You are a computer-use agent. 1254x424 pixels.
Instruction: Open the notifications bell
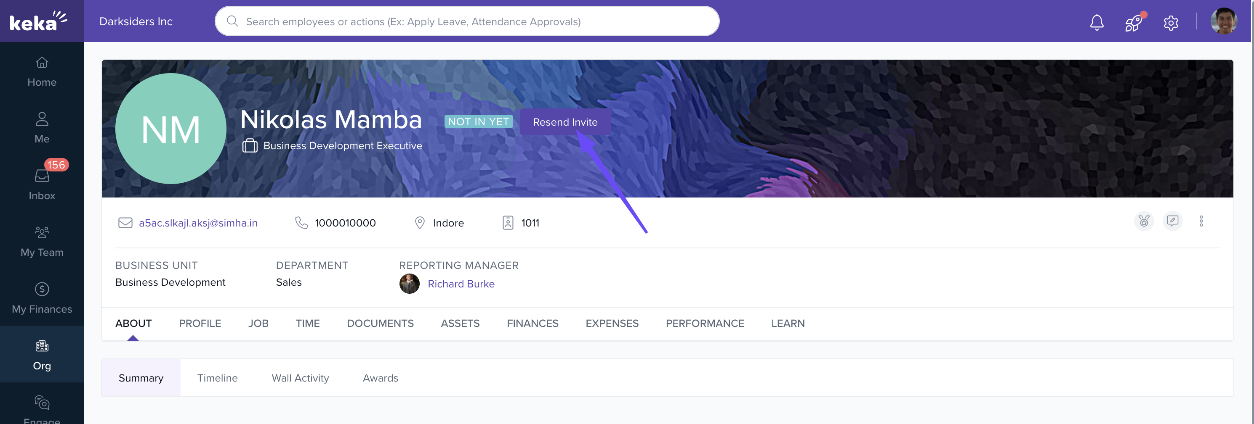tap(1096, 22)
